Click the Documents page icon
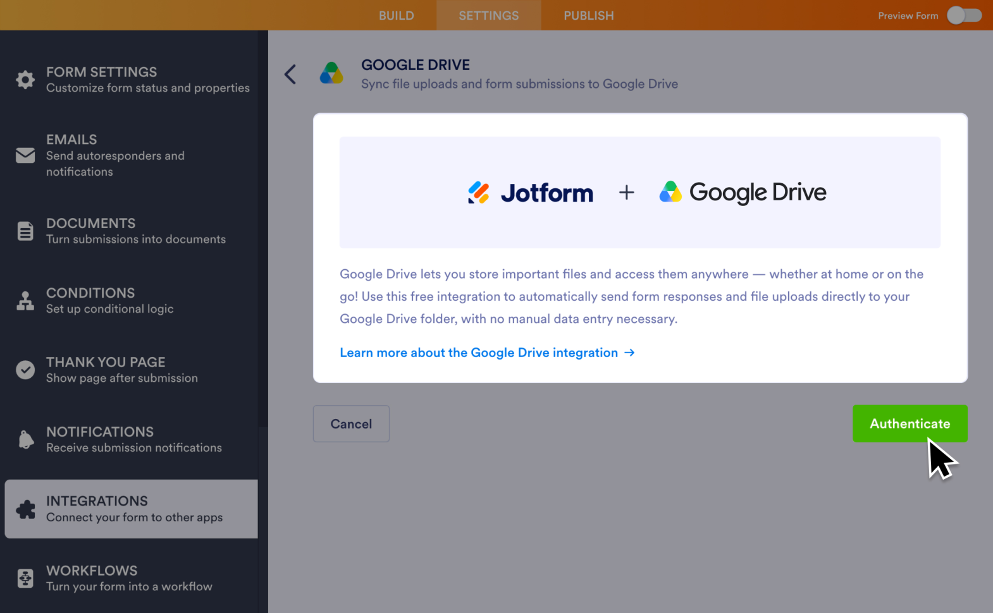Screen dimensions: 993x613 [x=25, y=231]
